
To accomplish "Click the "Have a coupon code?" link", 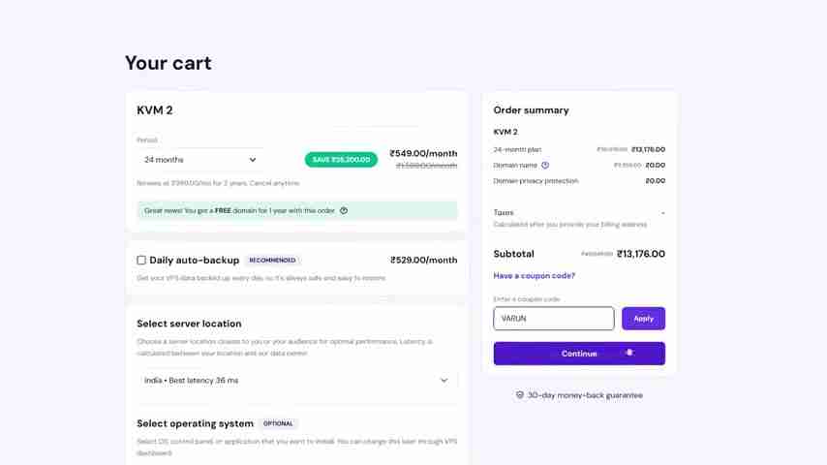I will (x=534, y=275).
